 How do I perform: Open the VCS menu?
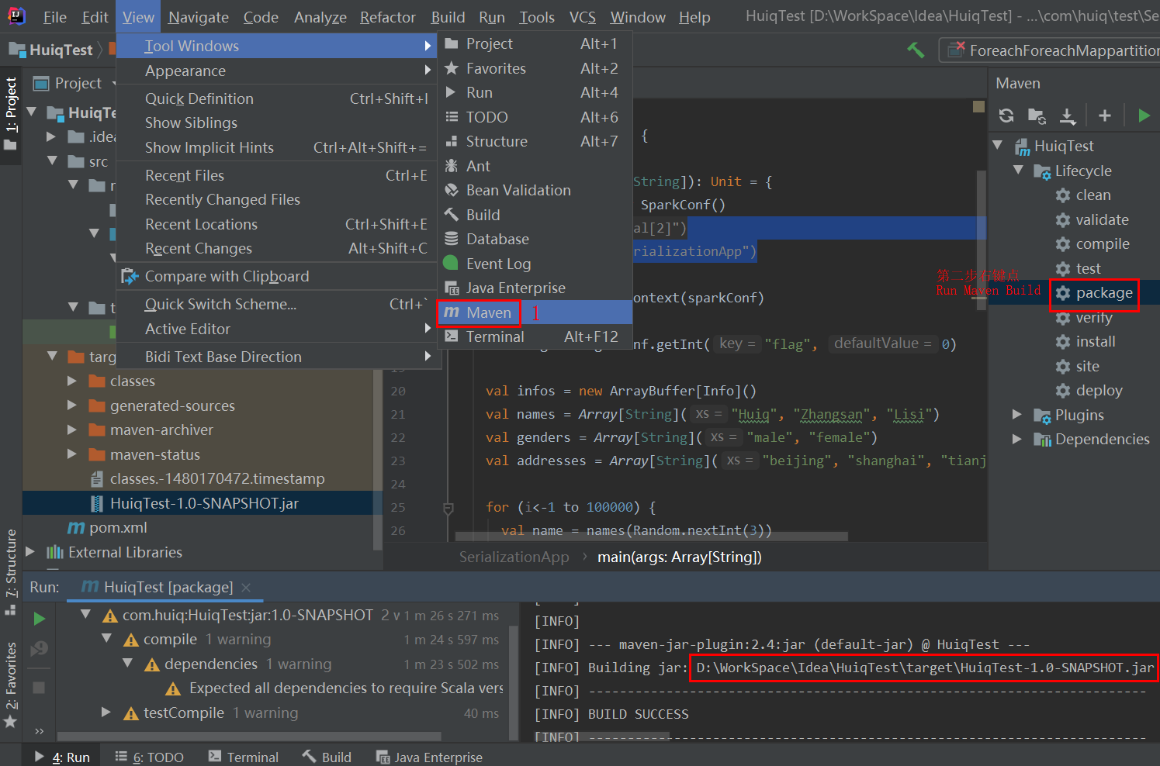(x=583, y=17)
